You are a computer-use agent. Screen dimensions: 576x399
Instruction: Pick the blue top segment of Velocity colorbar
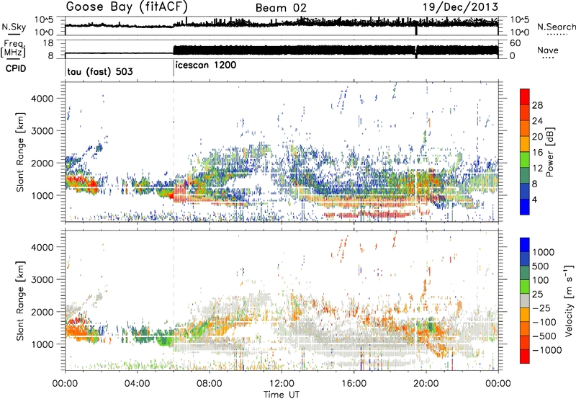point(525,245)
